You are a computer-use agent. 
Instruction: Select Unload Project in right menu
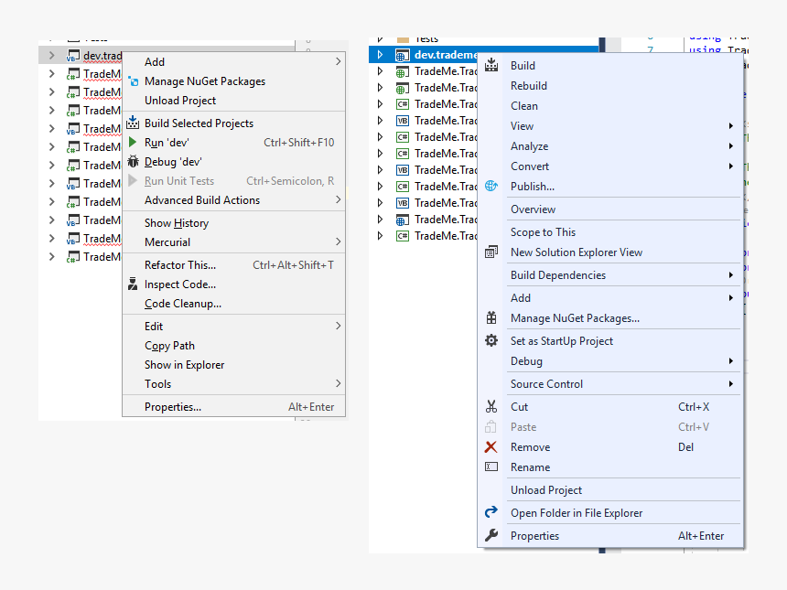pos(610,490)
